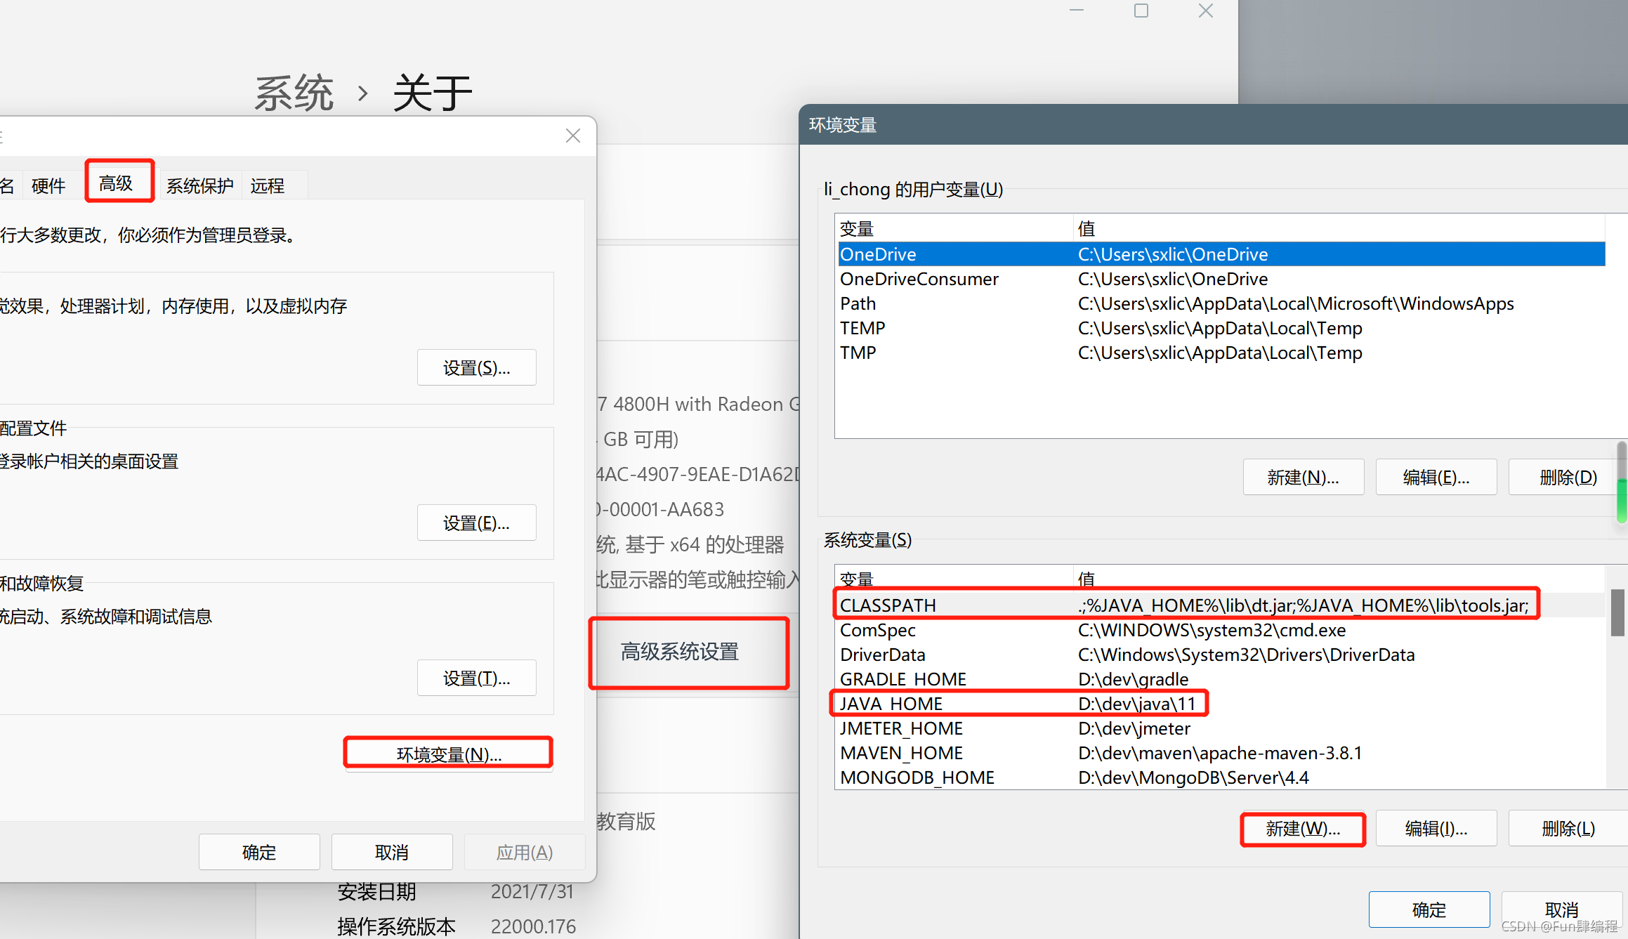
Task: Open startup recovery 设置(T)... button
Action: tap(476, 678)
